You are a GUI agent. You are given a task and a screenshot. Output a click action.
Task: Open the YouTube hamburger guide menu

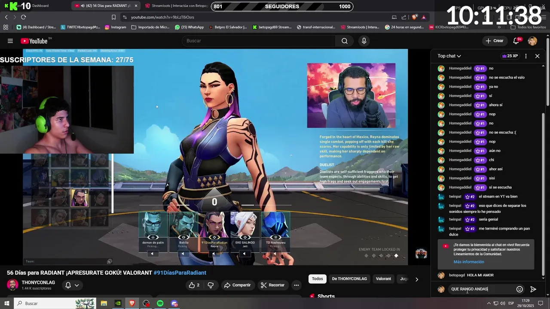(x=10, y=41)
